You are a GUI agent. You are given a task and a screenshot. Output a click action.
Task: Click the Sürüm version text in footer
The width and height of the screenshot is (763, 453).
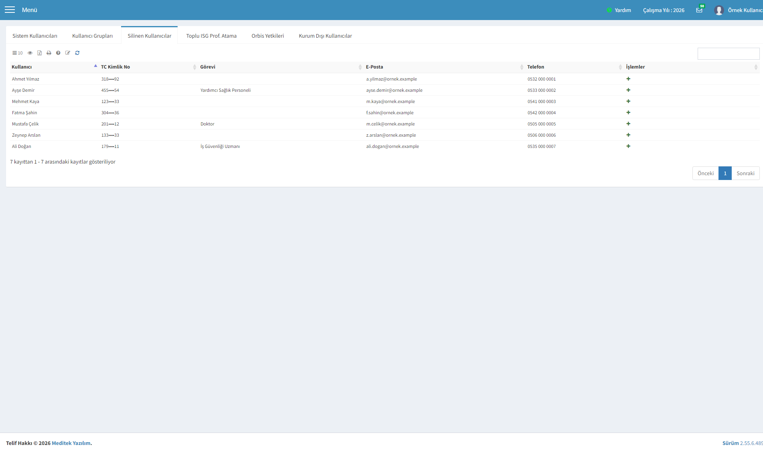(743, 443)
